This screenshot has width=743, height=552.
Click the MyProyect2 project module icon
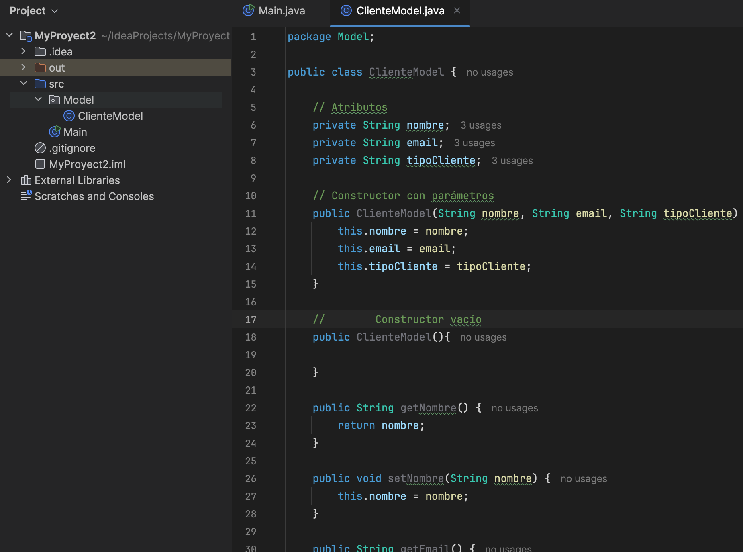coord(26,36)
